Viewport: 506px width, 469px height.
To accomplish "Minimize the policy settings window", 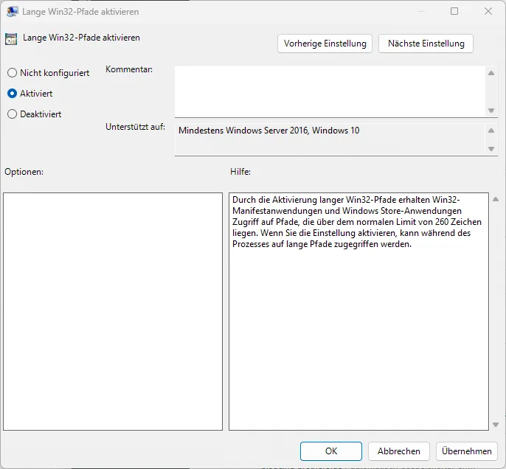I will point(420,12).
